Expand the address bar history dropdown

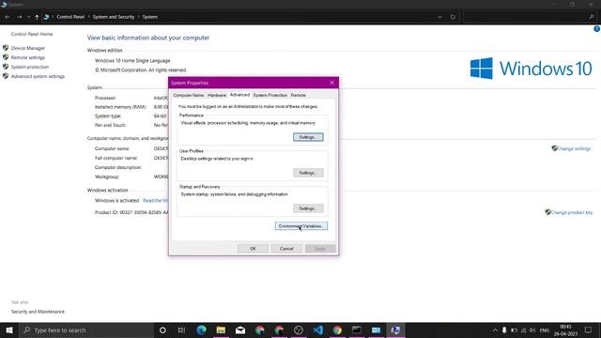(x=439, y=17)
